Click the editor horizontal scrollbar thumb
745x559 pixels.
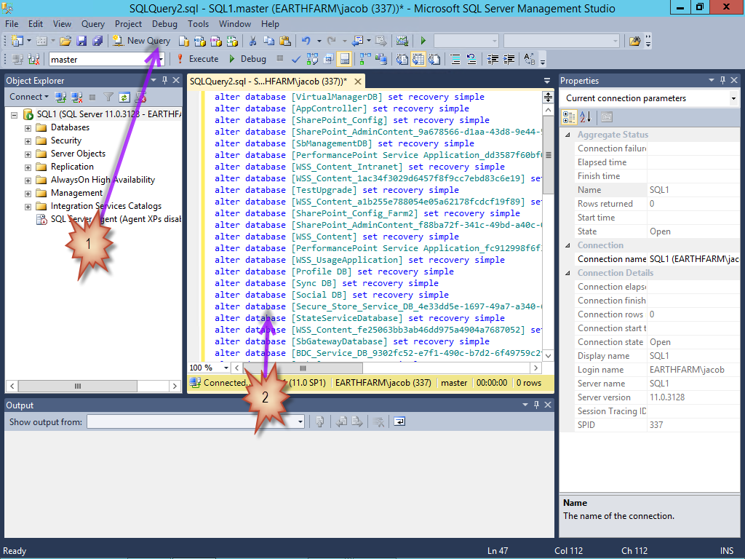coord(303,368)
